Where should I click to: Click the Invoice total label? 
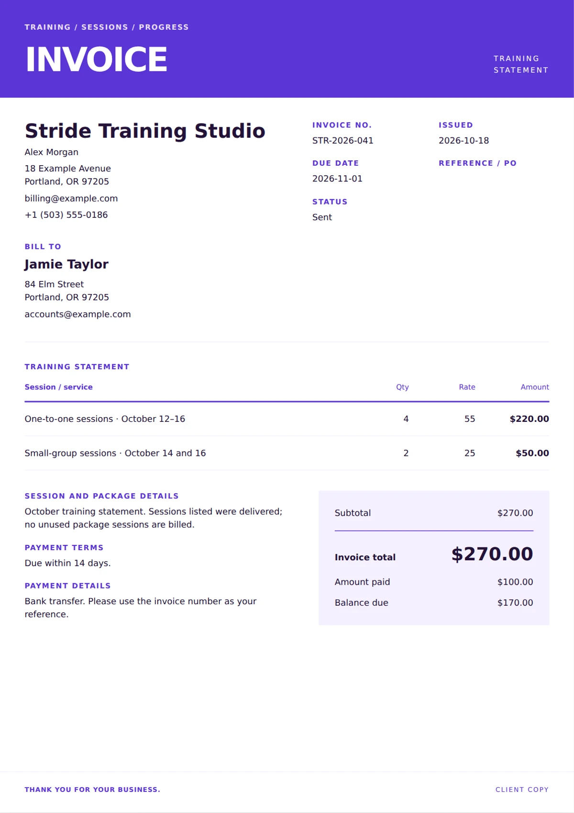point(365,557)
